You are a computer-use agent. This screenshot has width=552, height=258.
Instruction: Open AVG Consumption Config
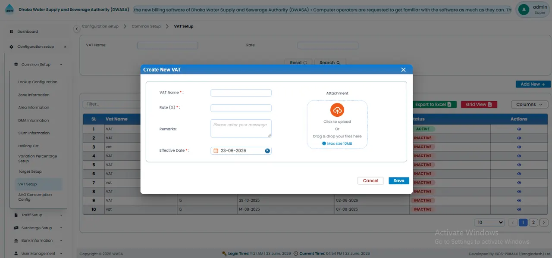pyautogui.click(x=35, y=197)
